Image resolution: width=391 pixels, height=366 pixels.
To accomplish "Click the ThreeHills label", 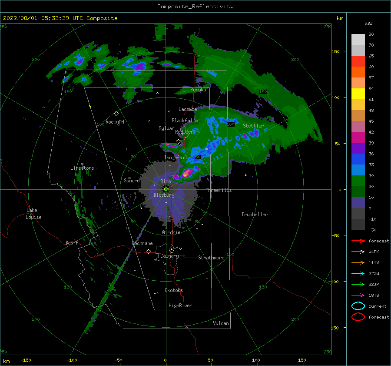I will pos(219,190).
